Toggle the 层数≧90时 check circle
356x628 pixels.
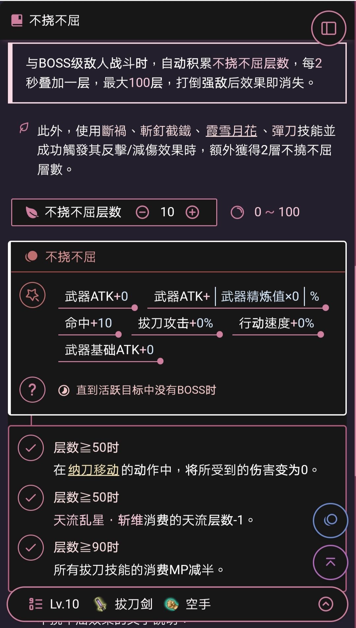(x=31, y=548)
